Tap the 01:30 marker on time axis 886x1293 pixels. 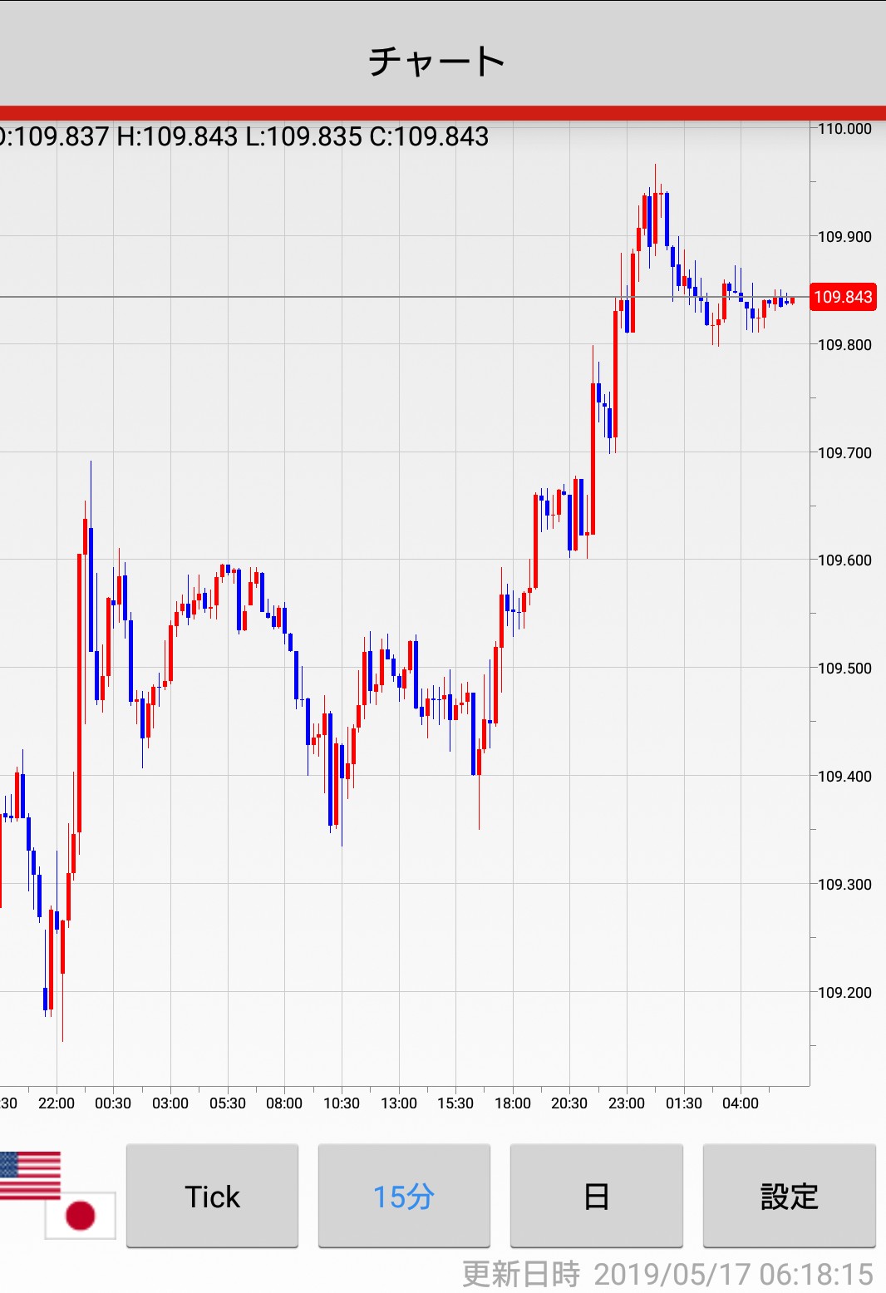[683, 1103]
